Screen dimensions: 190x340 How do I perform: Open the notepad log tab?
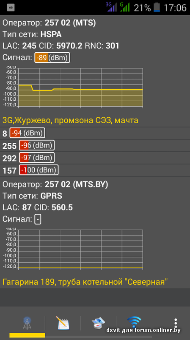coord(63,323)
